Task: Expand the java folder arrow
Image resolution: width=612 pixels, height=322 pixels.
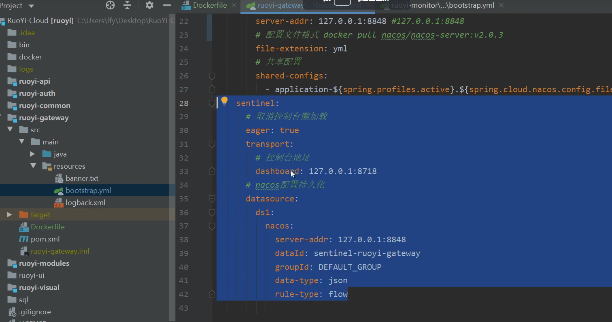Action: (x=32, y=154)
